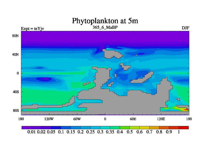
Task: Click the '60E' longitude axis label
Action: tap(133, 119)
